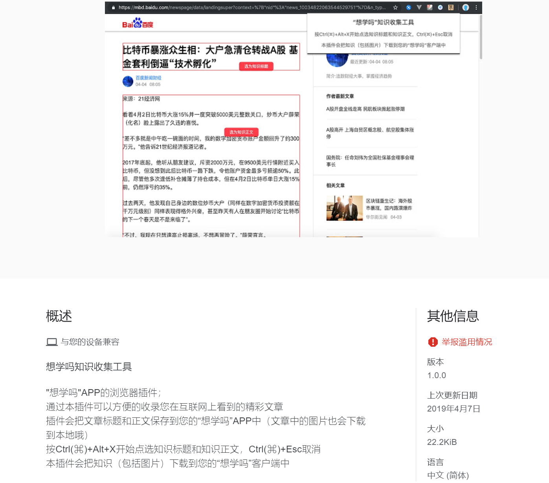The height and width of the screenshot is (483, 549).
Task: Open article A股开盘全线走高 民航板块掀起涨停潮
Action: click(x=365, y=109)
